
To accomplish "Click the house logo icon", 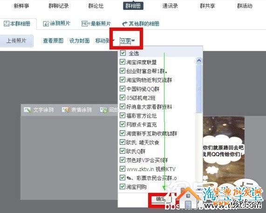I will tap(188, 198).
